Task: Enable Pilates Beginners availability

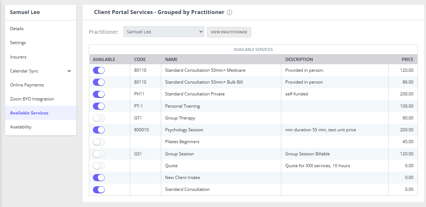Action: click(x=99, y=142)
